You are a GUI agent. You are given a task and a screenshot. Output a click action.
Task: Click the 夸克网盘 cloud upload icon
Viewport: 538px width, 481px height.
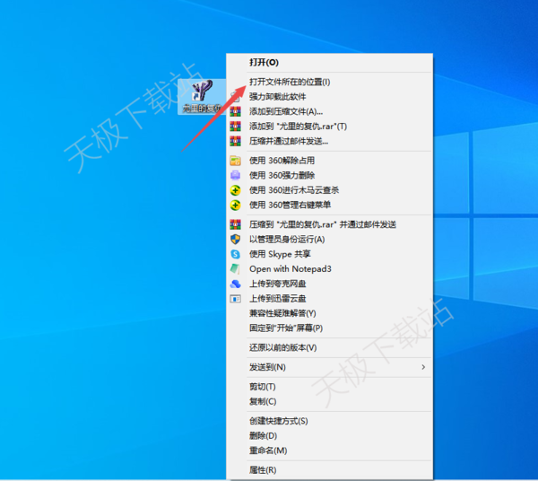pyautogui.click(x=235, y=284)
